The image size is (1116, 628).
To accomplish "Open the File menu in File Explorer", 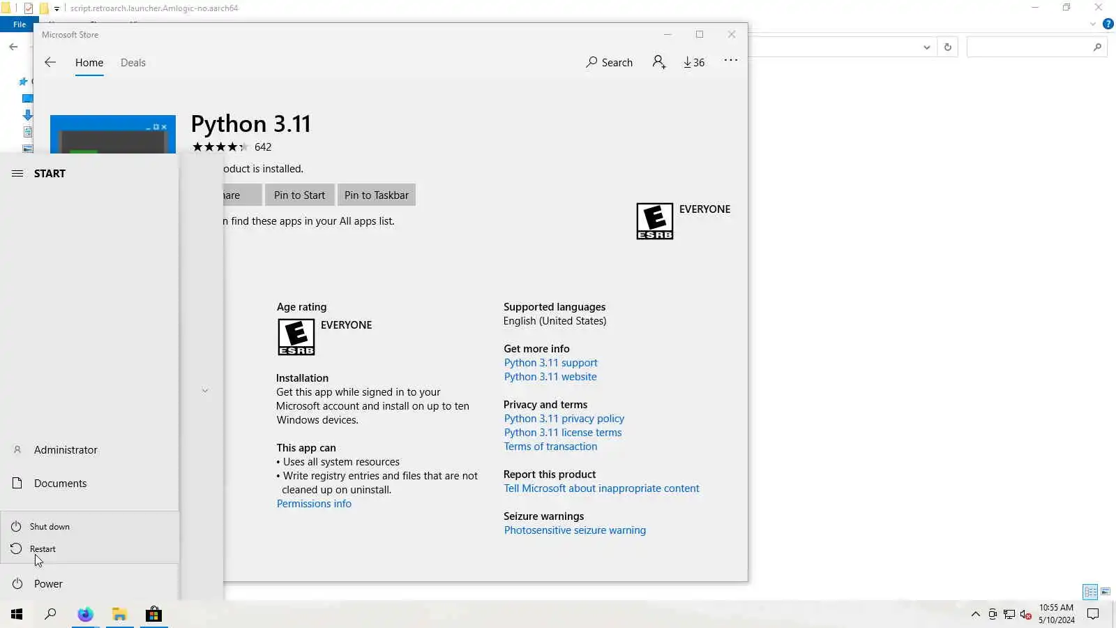I will (x=20, y=24).
